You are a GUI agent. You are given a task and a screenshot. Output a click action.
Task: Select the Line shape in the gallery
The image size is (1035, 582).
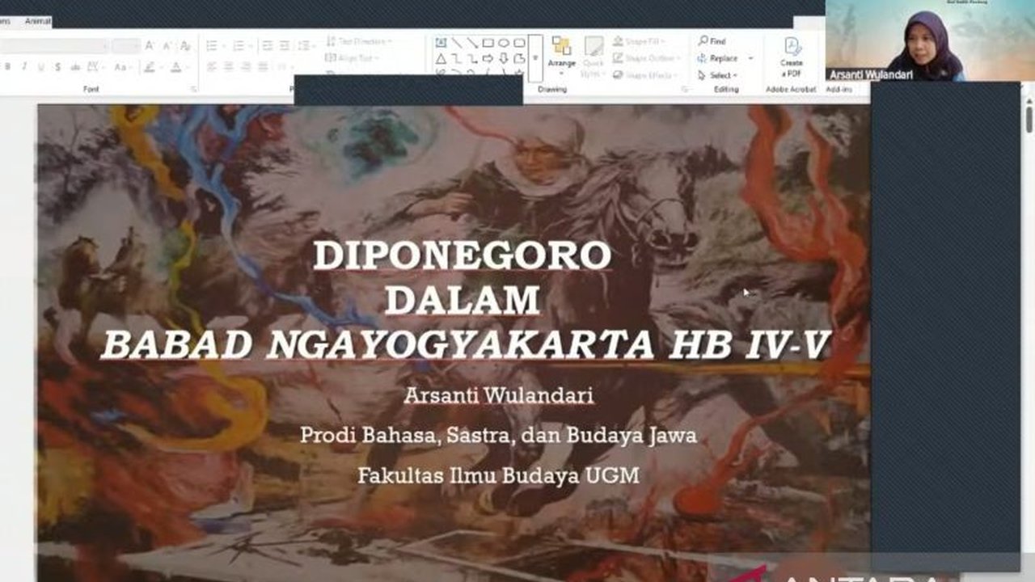tap(457, 43)
